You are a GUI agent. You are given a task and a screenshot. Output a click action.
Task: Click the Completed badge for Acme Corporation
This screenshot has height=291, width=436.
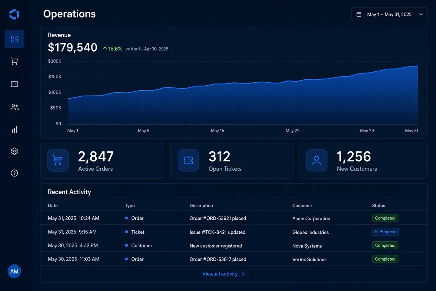pyautogui.click(x=385, y=218)
